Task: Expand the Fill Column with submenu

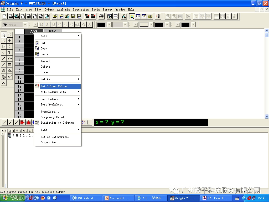Action: [x=58, y=92]
